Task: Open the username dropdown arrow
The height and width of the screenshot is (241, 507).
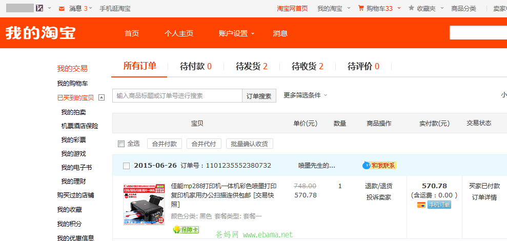Action: (x=50, y=8)
